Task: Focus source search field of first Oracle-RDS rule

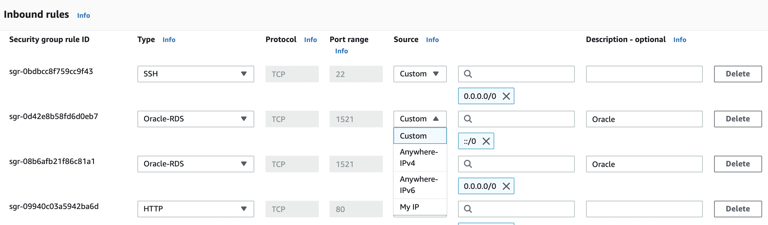Action: 516,119
